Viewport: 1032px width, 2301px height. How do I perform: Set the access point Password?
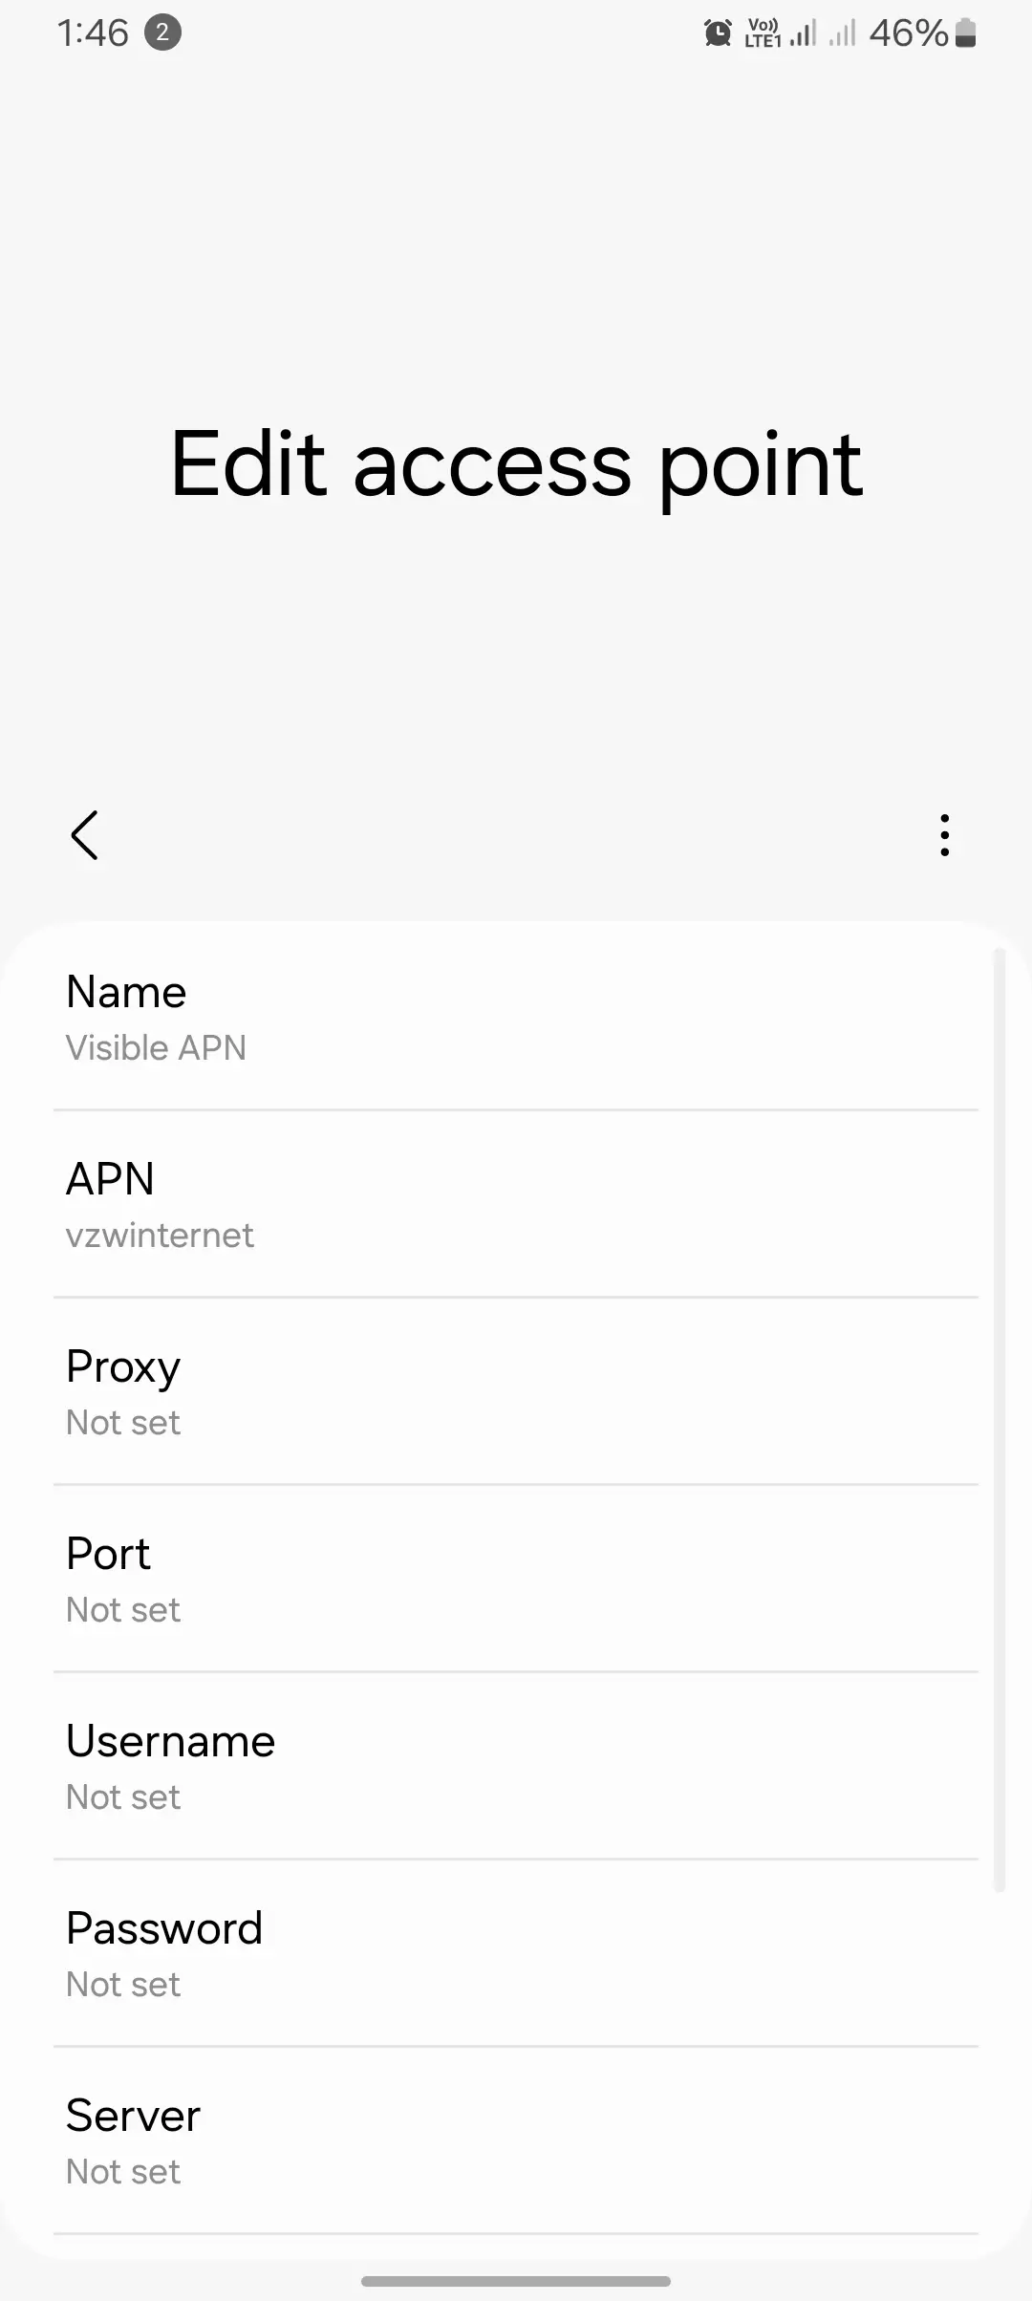(x=516, y=1954)
